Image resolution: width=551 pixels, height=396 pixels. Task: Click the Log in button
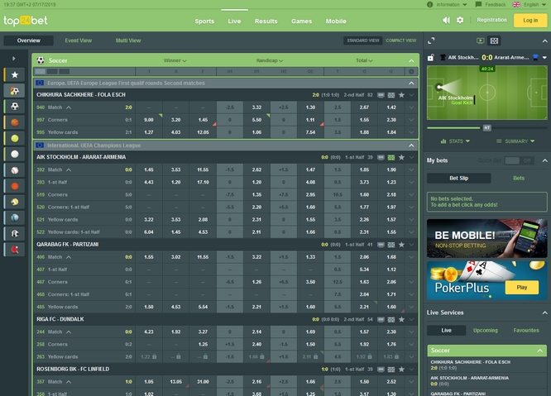pos(530,21)
